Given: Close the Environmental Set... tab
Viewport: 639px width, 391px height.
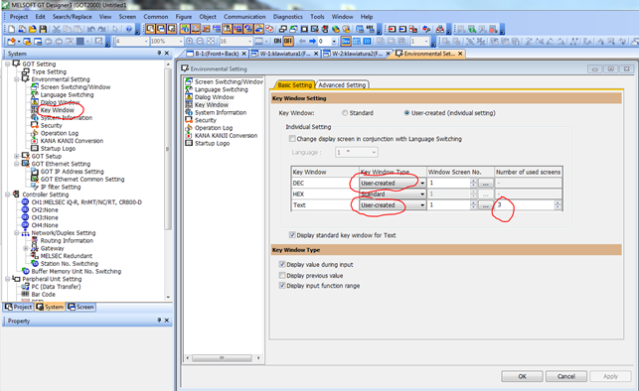Looking at the screenshot, I should 460,54.
